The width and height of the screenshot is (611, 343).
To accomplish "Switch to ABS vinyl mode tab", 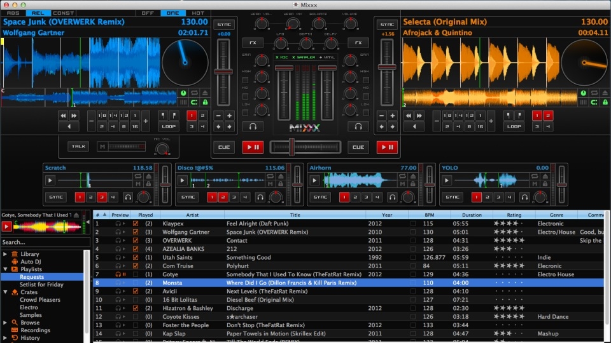I will (13, 13).
